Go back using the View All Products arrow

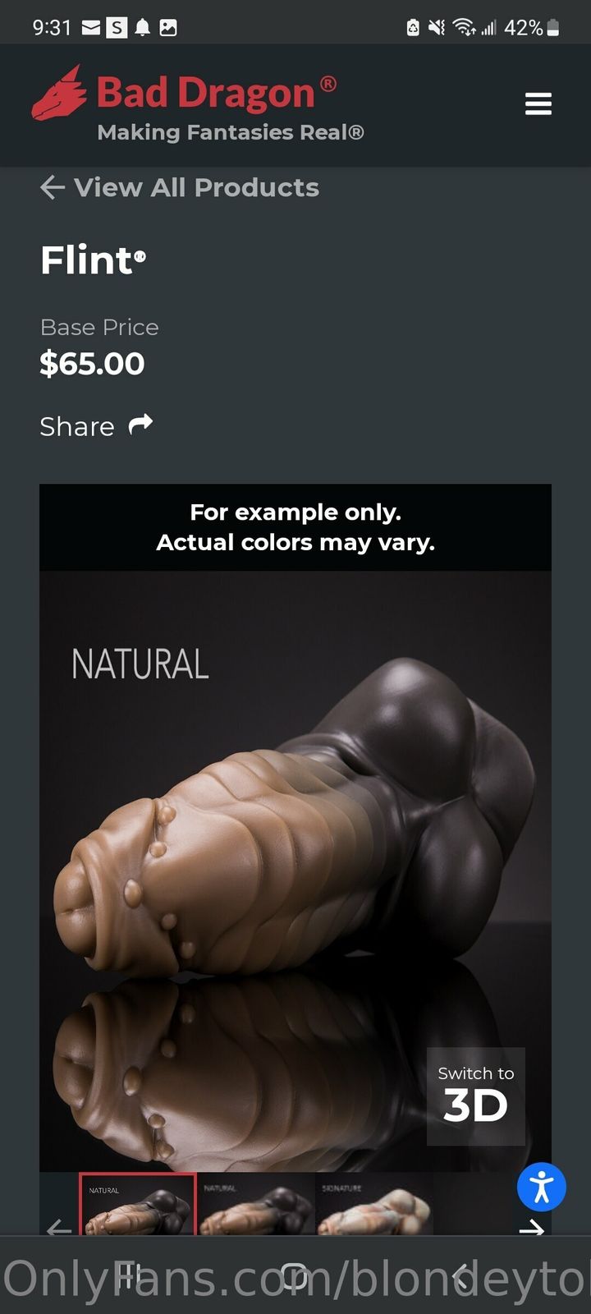pos(52,187)
